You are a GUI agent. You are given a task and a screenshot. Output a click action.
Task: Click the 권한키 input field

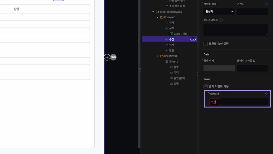tap(253, 12)
